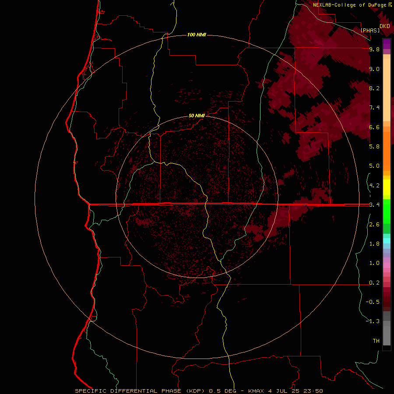The height and width of the screenshot is (394, 394).
Task: Click the 6.6 color scale value
Action: 374,127
